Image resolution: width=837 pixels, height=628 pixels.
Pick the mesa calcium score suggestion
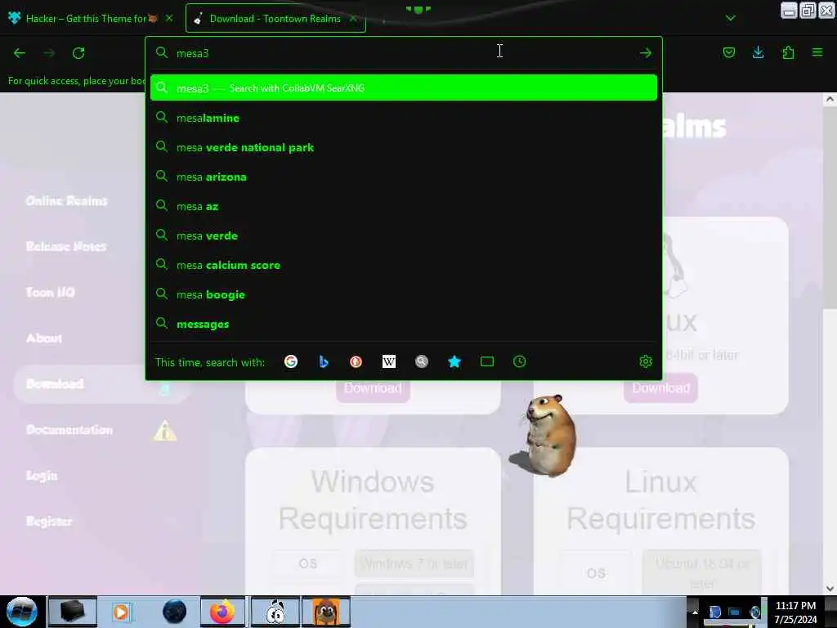tap(404, 265)
